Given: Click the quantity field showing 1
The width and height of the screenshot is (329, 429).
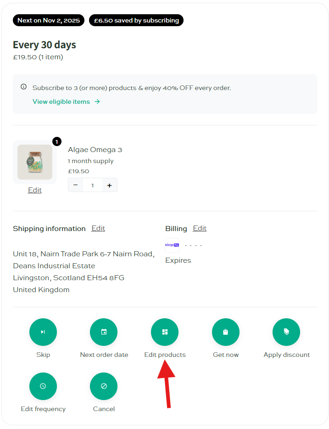Looking at the screenshot, I should click(x=92, y=185).
